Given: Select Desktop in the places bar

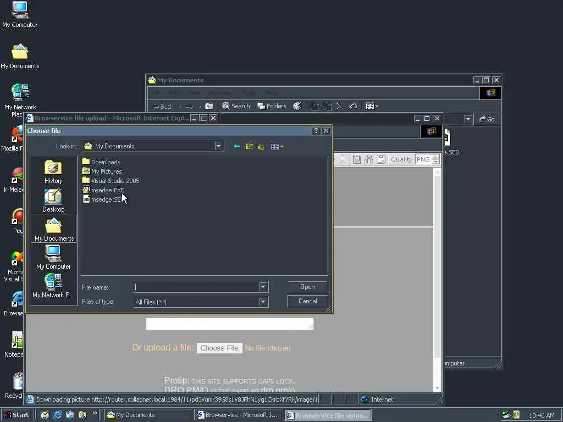Looking at the screenshot, I should tap(53, 201).
